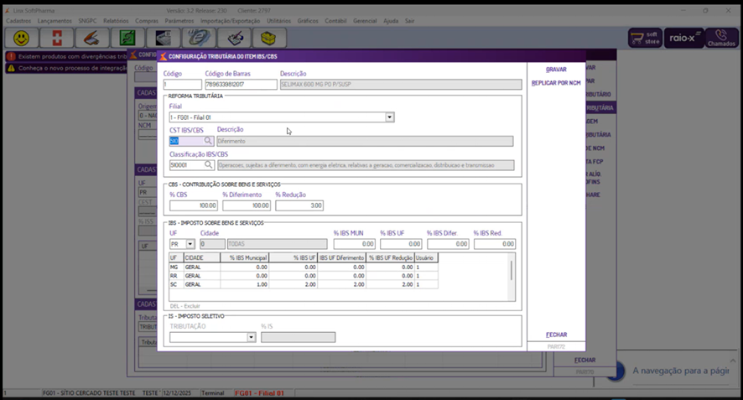Click the IBS grid vertical scrollbar
The height and width of the screenshot is (400, 743).
(511, 271)
